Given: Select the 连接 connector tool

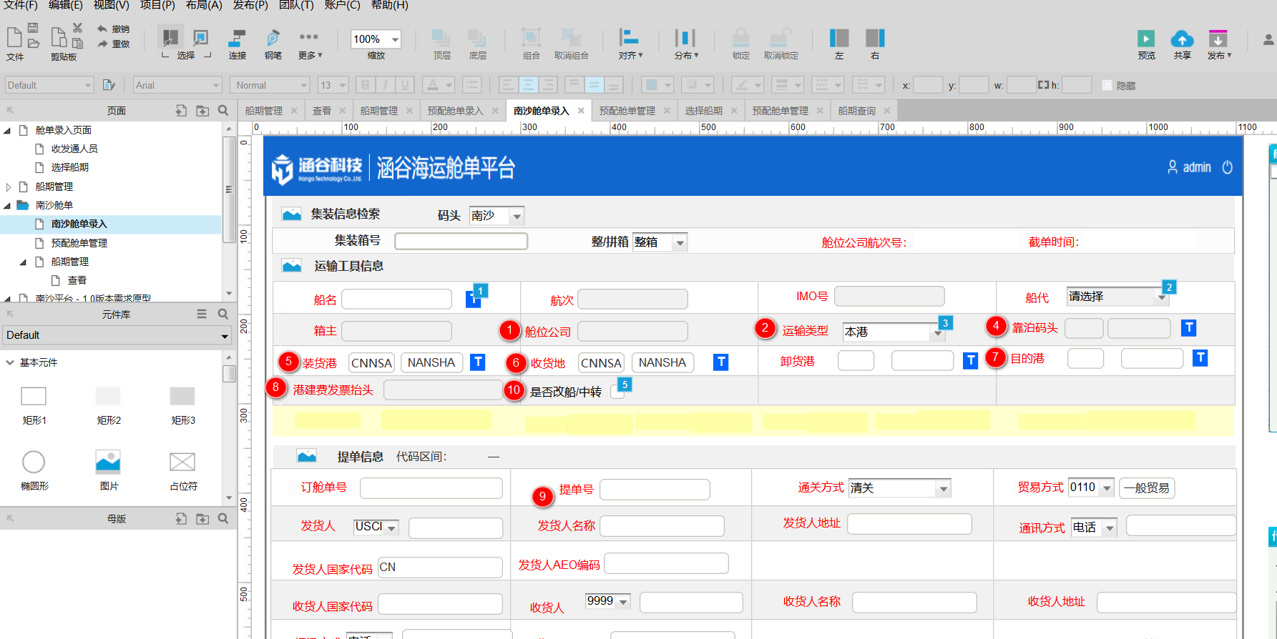Looking at the screenshot, I should tap(237, 44).
